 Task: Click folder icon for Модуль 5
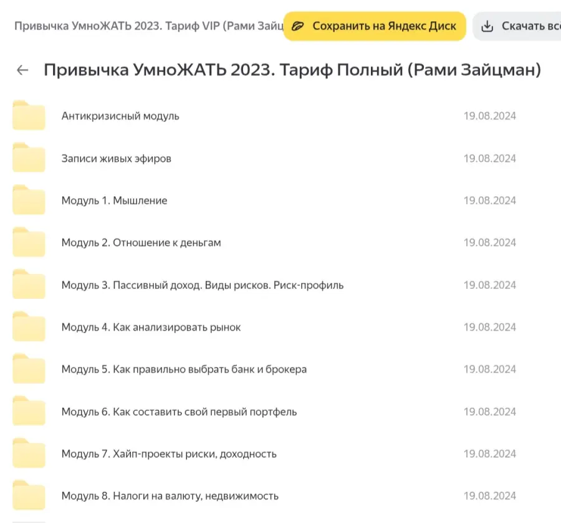click(29, 370)
